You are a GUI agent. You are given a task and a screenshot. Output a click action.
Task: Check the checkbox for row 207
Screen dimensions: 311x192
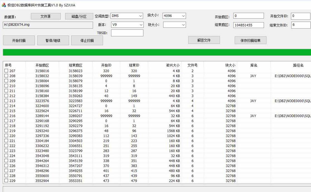(x=6, y=71)
